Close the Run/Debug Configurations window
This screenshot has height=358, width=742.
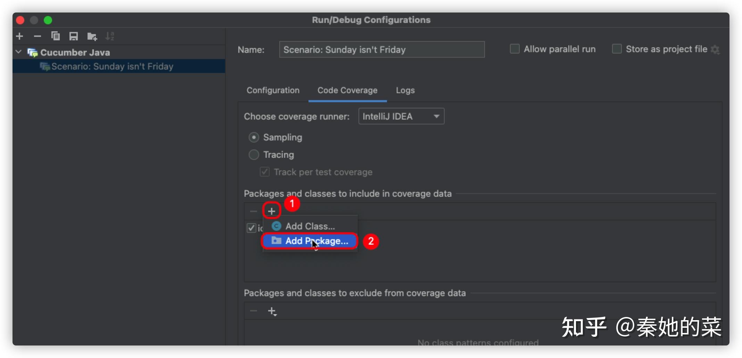[x=20, y=20]
